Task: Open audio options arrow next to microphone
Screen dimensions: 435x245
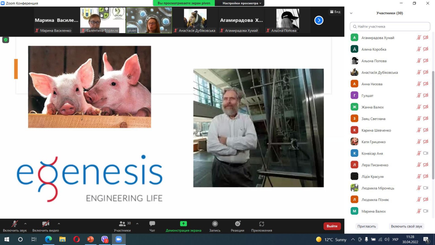Action: 25,223
